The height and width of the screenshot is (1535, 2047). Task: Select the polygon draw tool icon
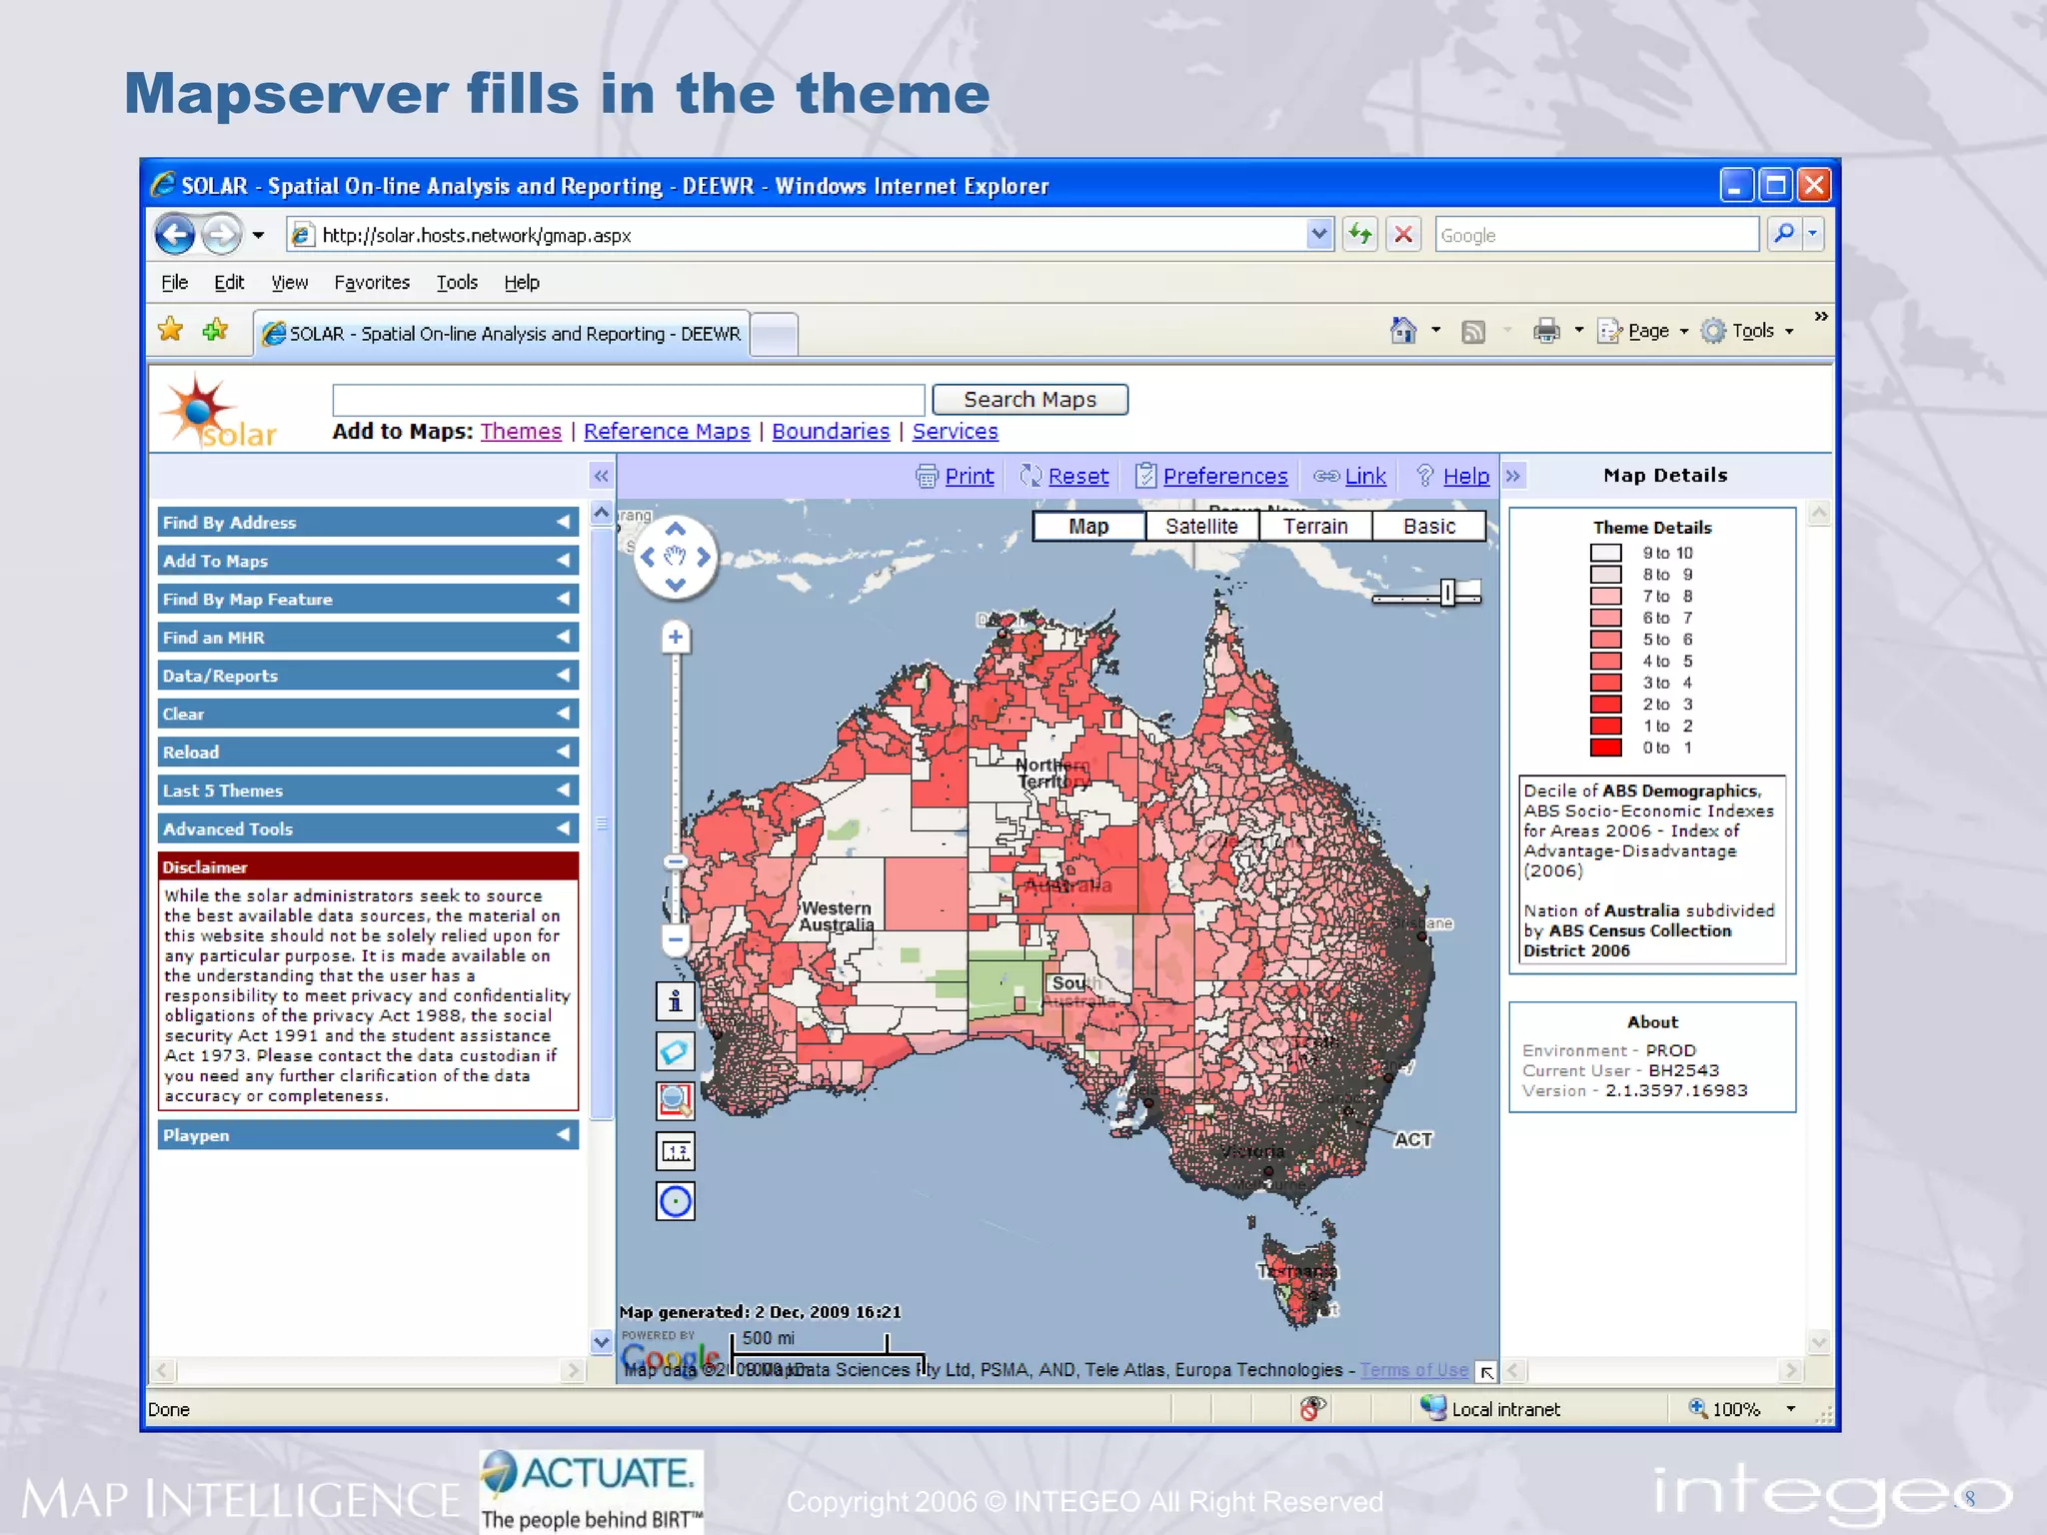click(676, 1051)
